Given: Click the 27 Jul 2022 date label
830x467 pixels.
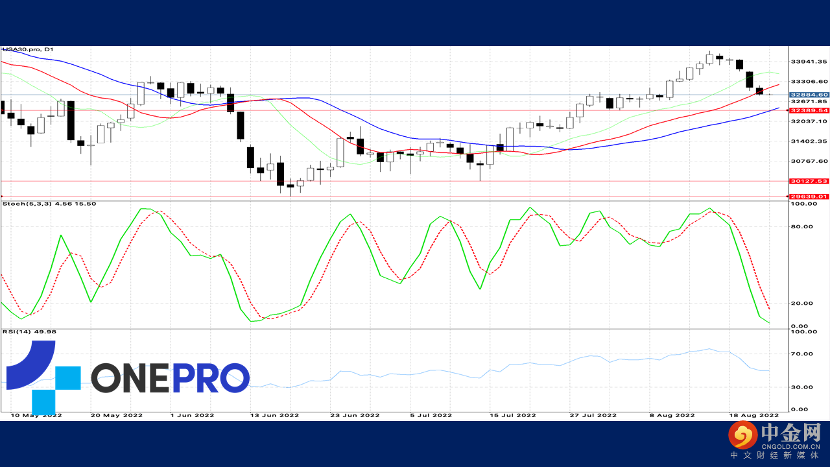Looking at the screenshot, I should tap(593, 415).
